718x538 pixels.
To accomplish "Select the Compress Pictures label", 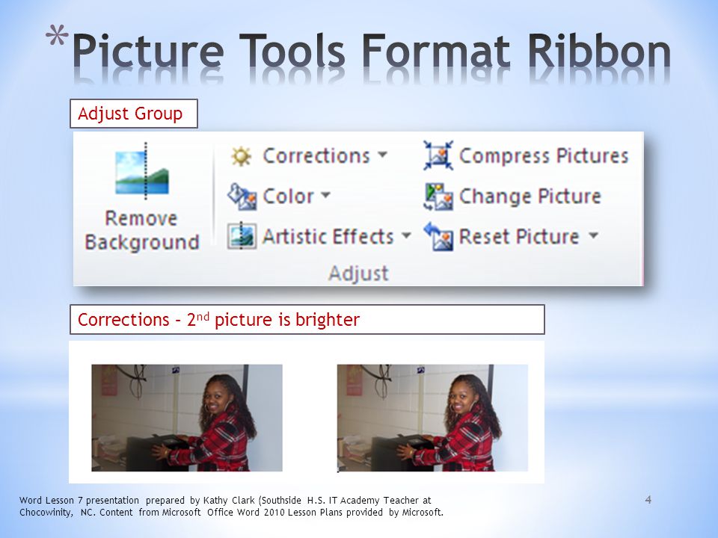I will point(544,155).
